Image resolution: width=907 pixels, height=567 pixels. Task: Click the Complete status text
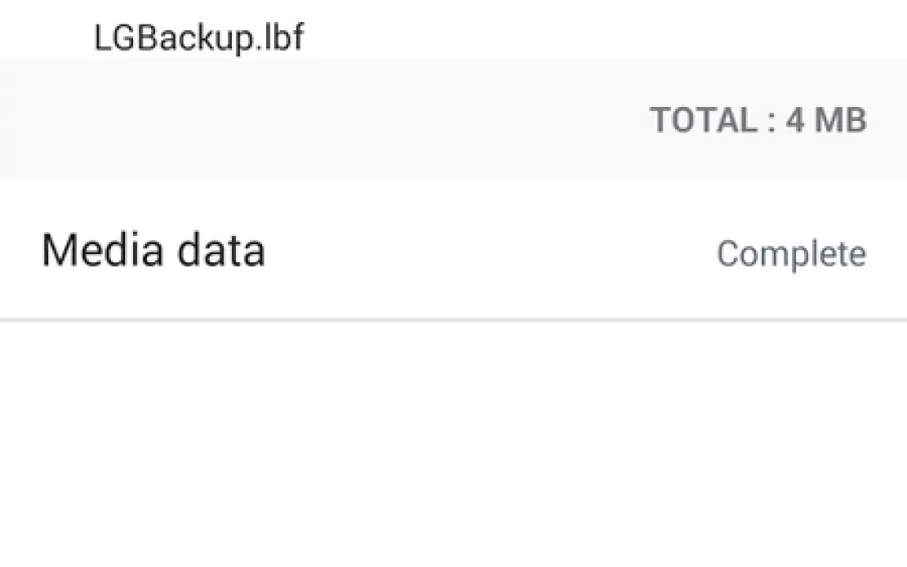coord(791,253)
